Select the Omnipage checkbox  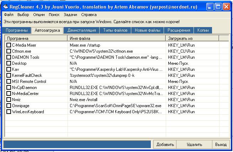point(9,106)
